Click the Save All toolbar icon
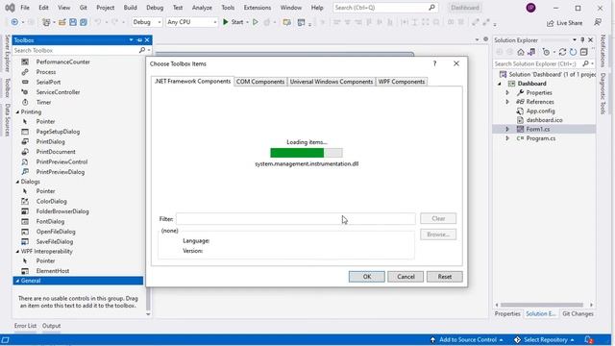 (x=84, y=22)
